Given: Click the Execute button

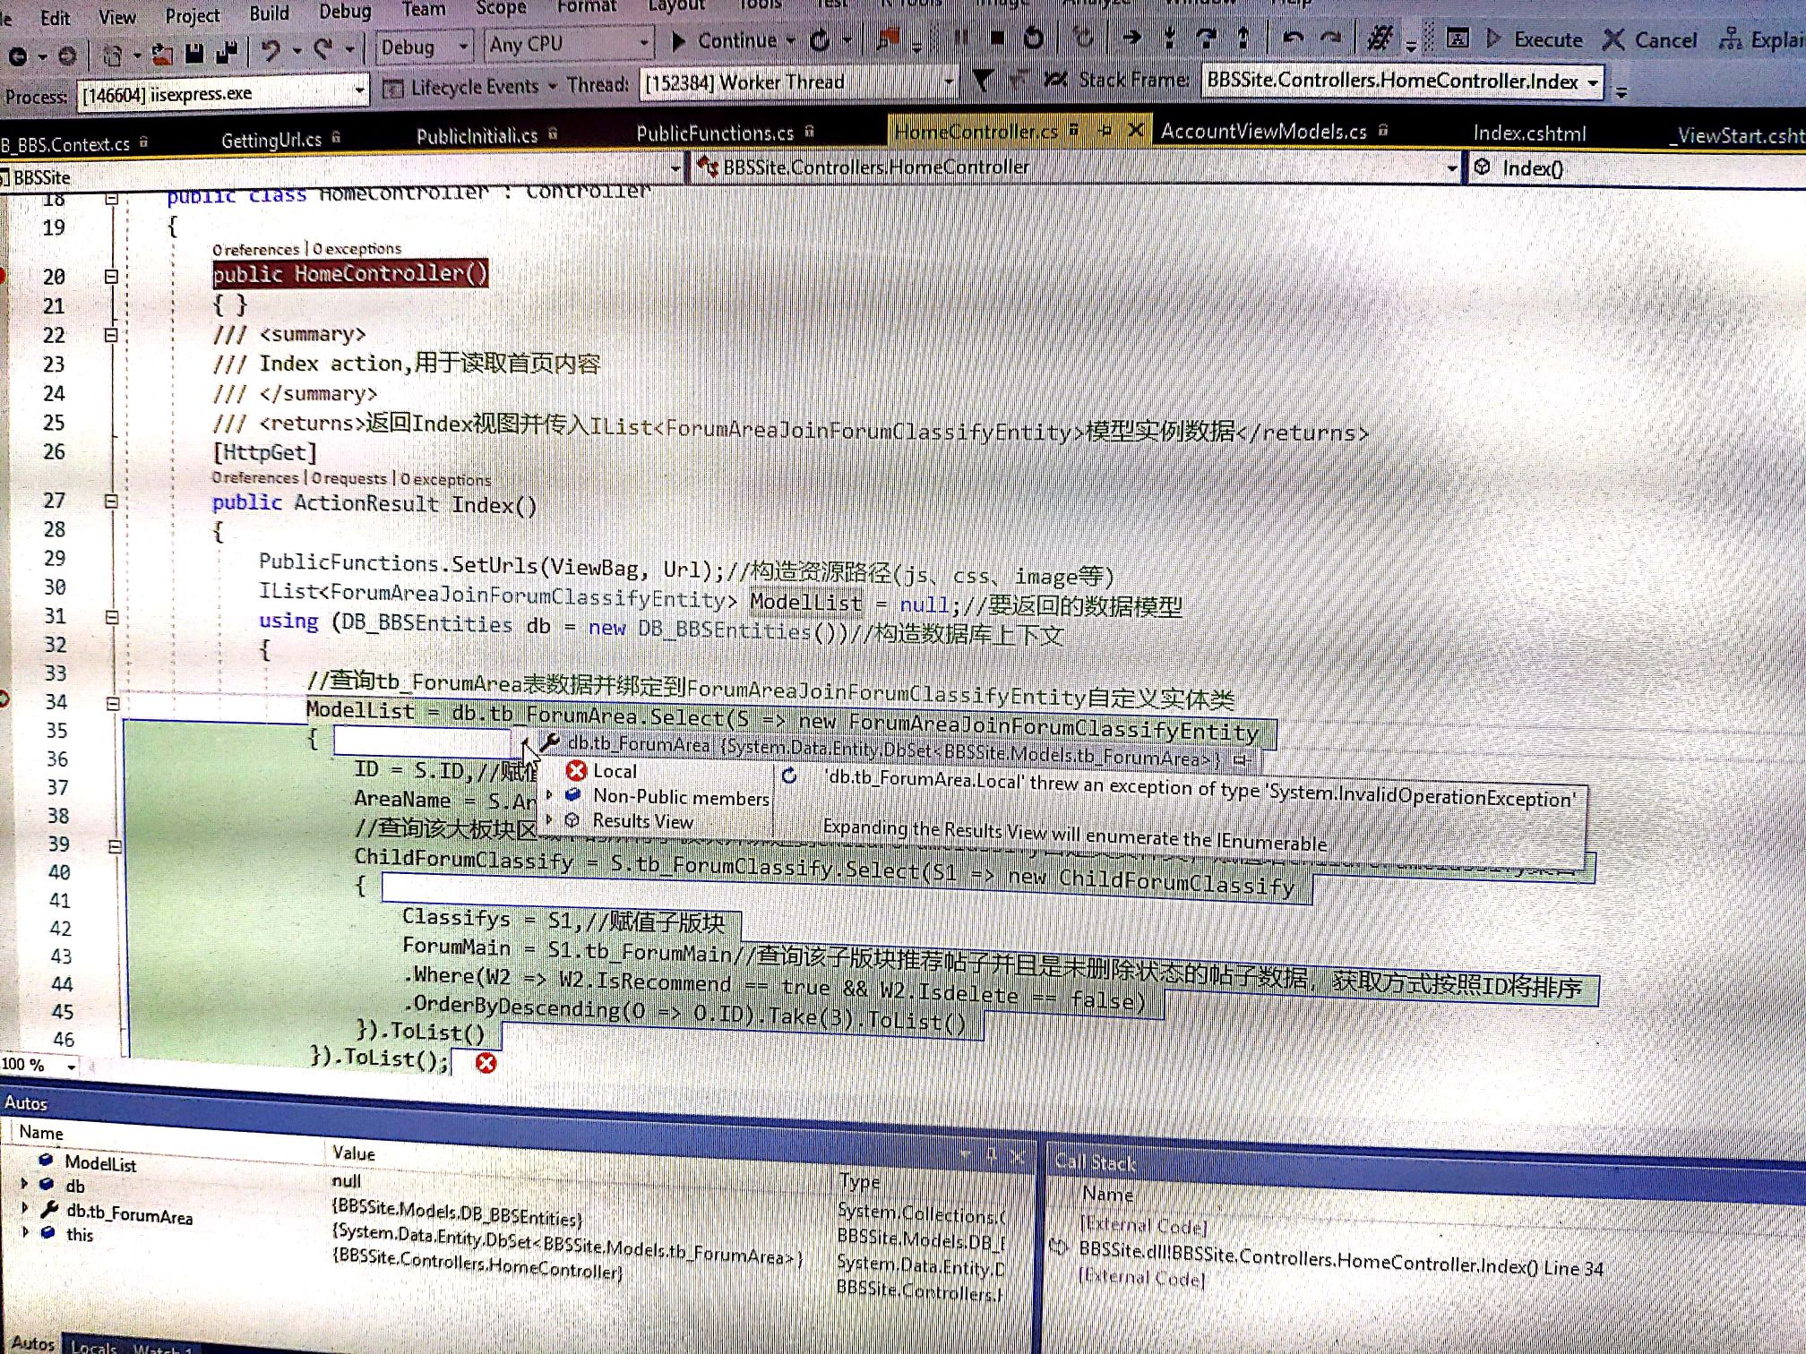Looking at the screenshot, I should click(1535, 39).
